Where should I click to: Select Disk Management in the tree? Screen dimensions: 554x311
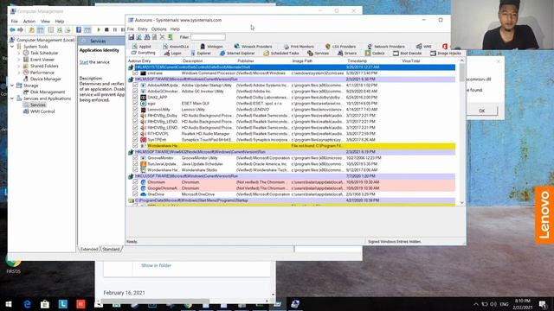tap(48, 92)
